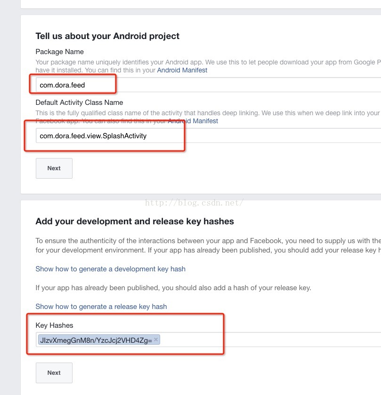Click the Package Name label
The height and width of the screenshot is (395, 381).
(59, 52)
